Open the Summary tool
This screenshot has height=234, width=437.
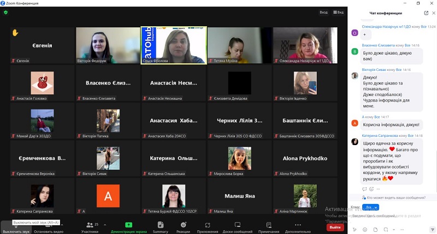160,226
